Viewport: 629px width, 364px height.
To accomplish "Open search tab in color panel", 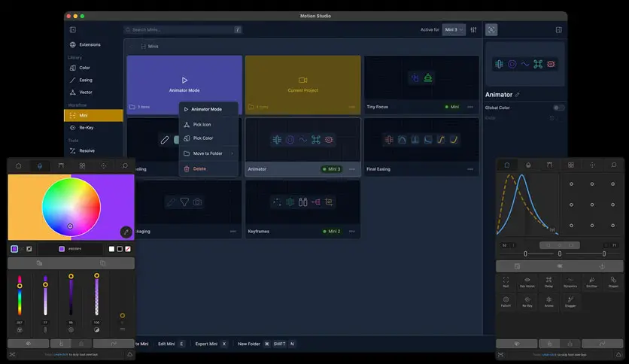I will tap(125, 166).
